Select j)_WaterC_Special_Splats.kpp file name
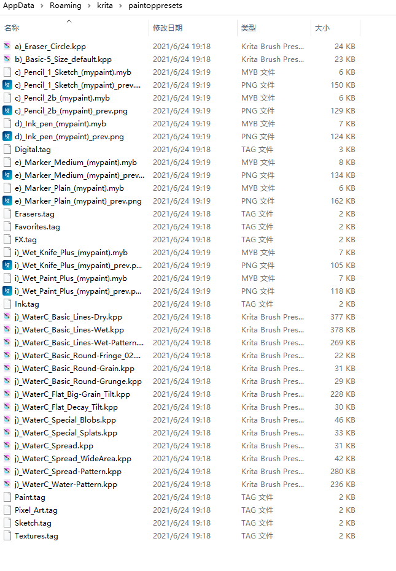 click(66, 432)
